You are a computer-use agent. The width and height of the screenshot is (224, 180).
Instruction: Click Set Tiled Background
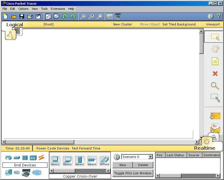pos(179,24)
